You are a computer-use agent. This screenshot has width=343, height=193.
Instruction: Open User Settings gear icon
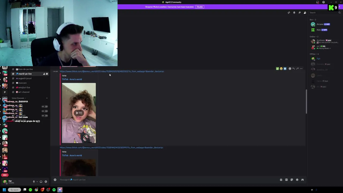pos(46,182)
